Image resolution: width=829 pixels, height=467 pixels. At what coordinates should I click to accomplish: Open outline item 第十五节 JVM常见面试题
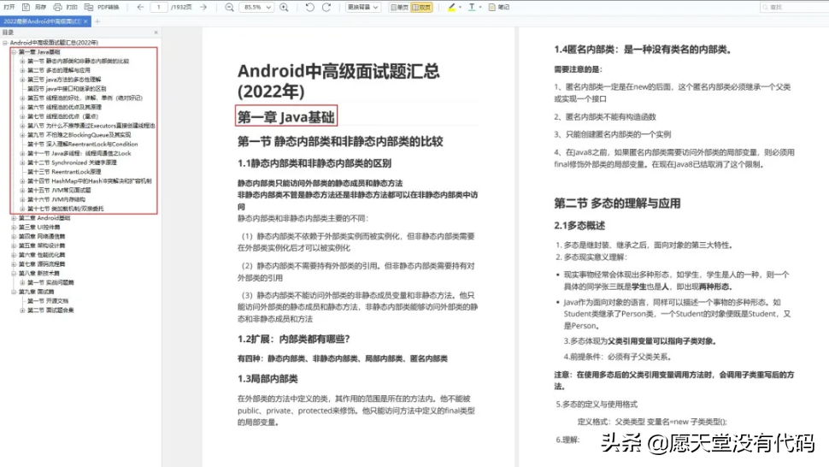click(x=59, y=190)
